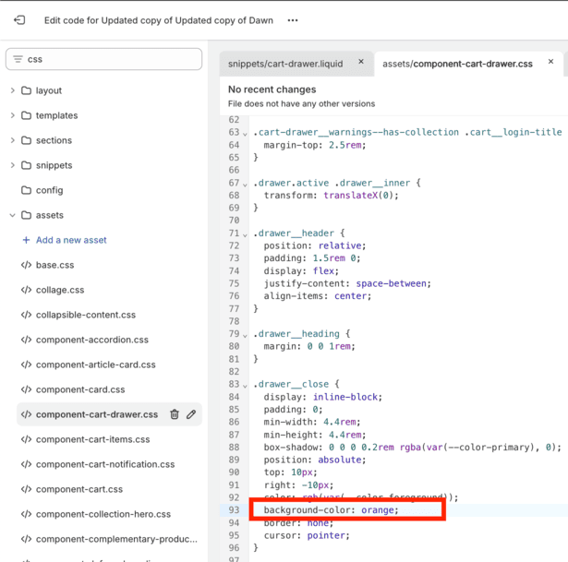Open collapsible-content.css file
This screenshot has width=568, height=562.
click(86, 315)
